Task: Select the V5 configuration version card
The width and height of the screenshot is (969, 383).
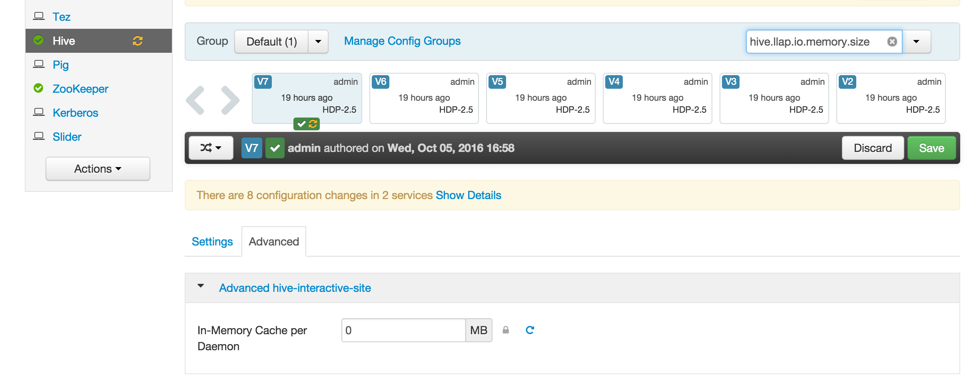Action: (540, 98)
